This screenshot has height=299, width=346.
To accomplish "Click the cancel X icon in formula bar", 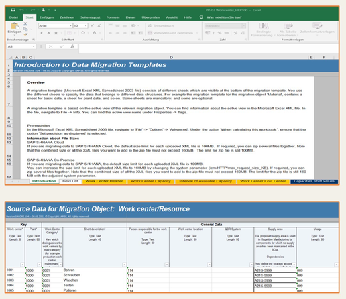I will 51,46.
